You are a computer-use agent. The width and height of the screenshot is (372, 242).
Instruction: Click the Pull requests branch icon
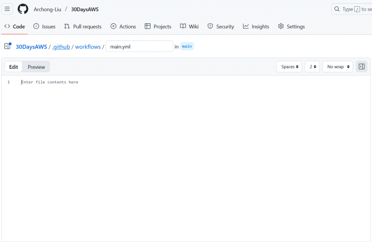click(67, 26)
